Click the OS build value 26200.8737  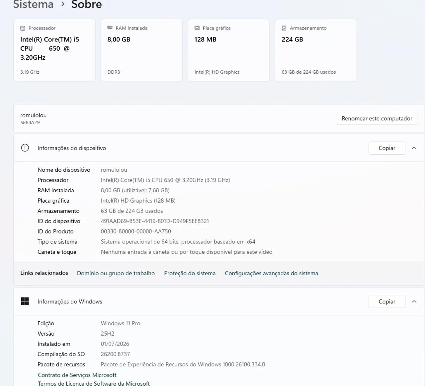(115, 354)
